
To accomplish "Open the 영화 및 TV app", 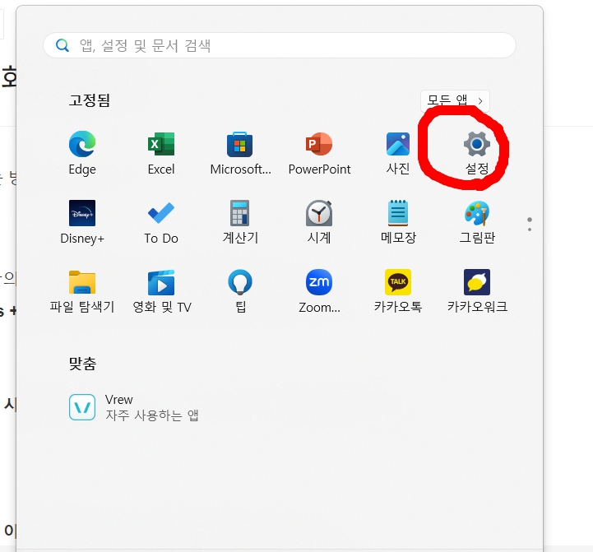I will click(x=162, y=291).
